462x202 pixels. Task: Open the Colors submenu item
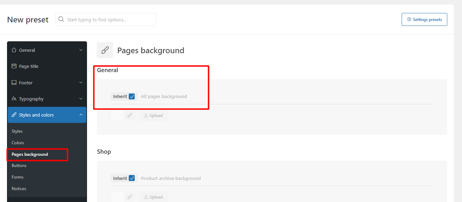(18, 143)
